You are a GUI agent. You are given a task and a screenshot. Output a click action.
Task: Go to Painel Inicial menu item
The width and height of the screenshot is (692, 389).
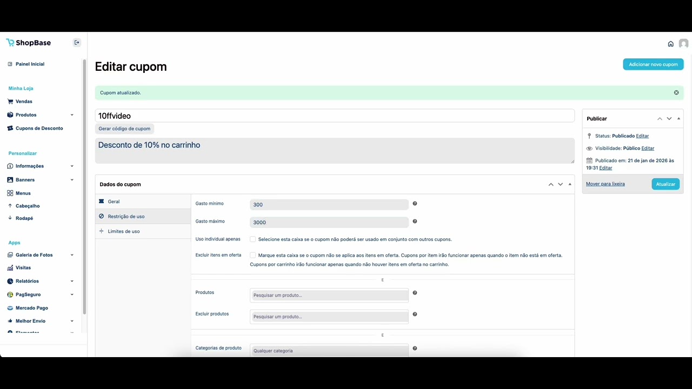tap(30, 64)
